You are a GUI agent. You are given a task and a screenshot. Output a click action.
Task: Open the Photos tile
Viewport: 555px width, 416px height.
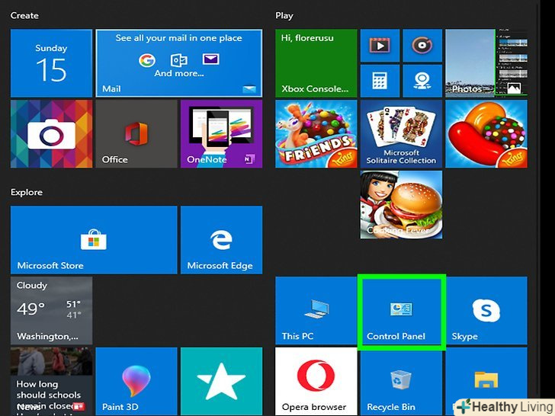pos(486,63)
